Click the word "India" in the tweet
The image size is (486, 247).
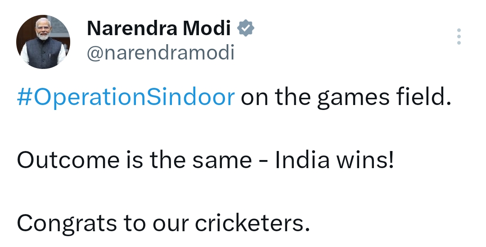tap(303, 160)
